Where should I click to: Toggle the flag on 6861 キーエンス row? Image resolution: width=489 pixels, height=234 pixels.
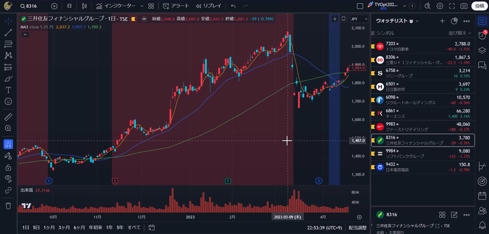(373, 114)
